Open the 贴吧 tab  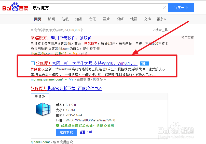(65, 19)
